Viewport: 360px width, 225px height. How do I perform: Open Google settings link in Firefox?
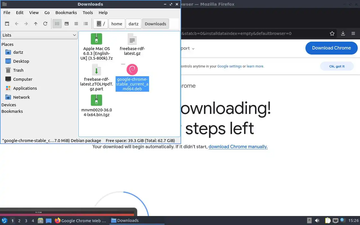tap(229, 66)
